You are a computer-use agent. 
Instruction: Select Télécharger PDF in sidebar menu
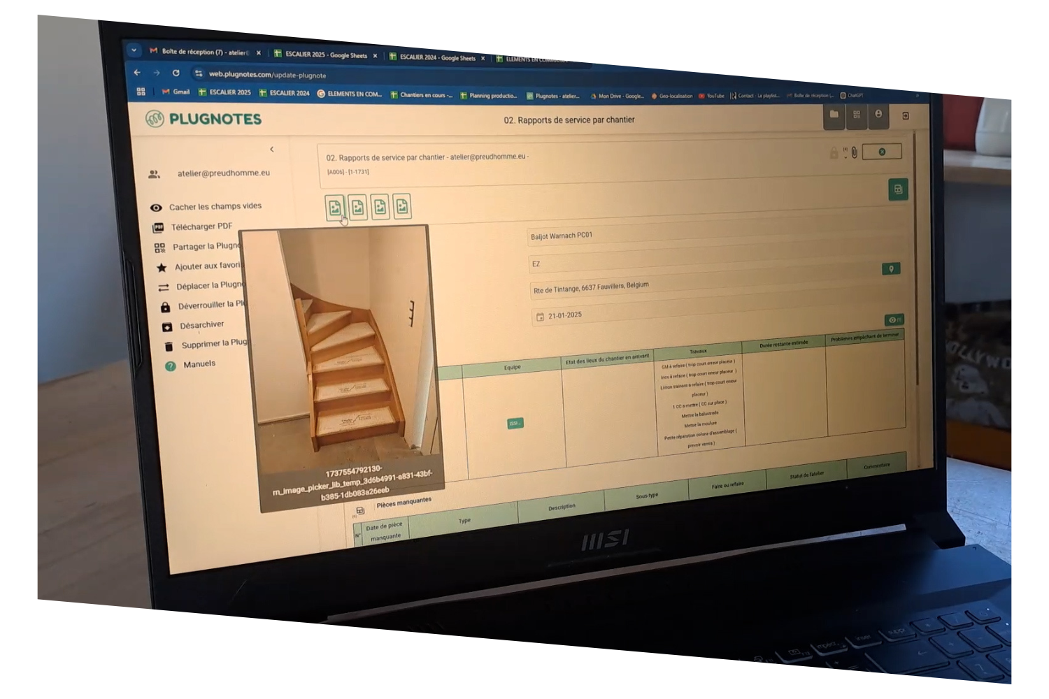[x=201, y=226]
